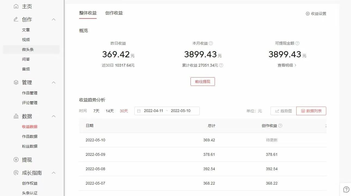Viewport: 351px width, 196px height.
Task: Open 文章 under 创作
Action: 26,30
